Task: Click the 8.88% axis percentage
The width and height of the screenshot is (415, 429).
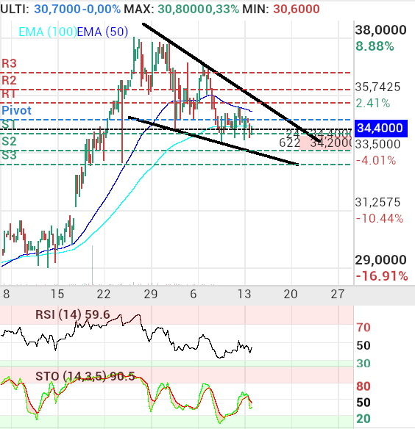Action: point(375,46)
